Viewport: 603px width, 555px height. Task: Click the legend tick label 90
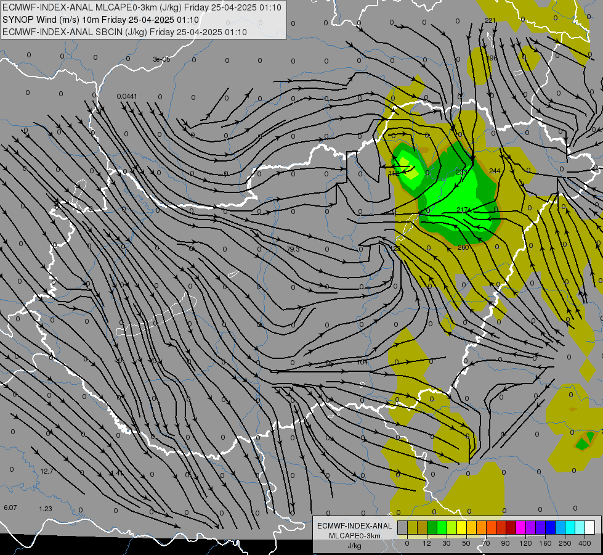[505, 543]
